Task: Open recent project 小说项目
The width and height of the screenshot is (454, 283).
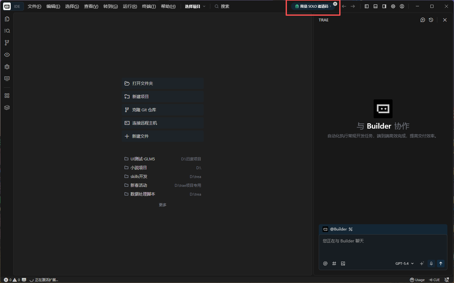Action: point(139,168)
